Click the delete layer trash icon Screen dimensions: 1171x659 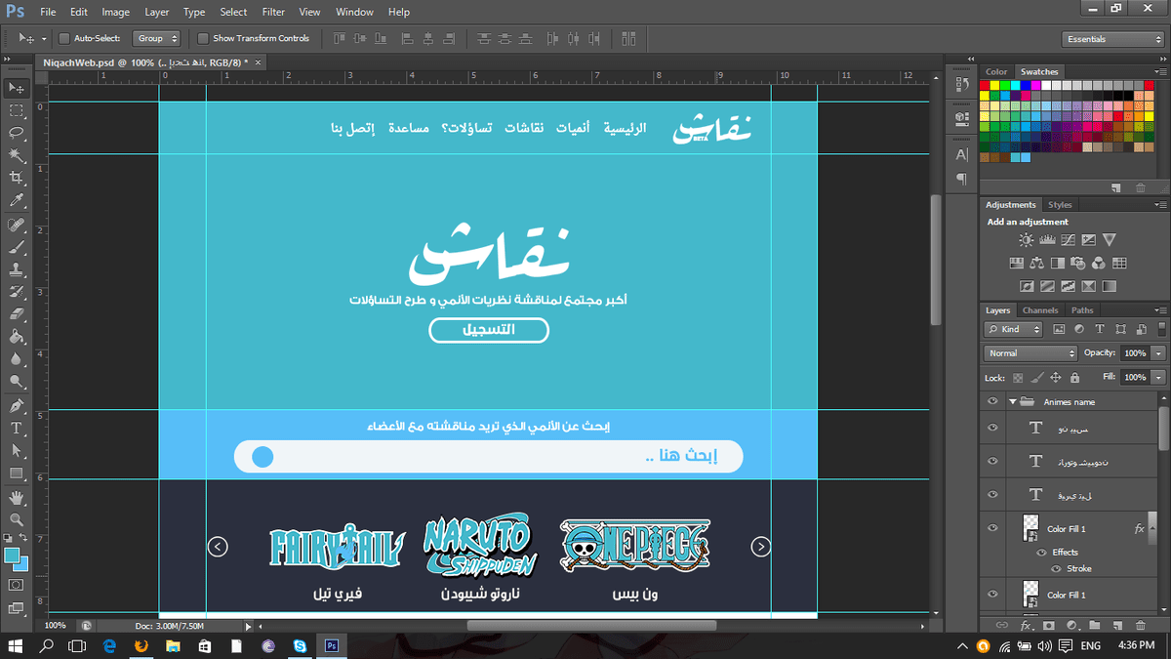1139,625
